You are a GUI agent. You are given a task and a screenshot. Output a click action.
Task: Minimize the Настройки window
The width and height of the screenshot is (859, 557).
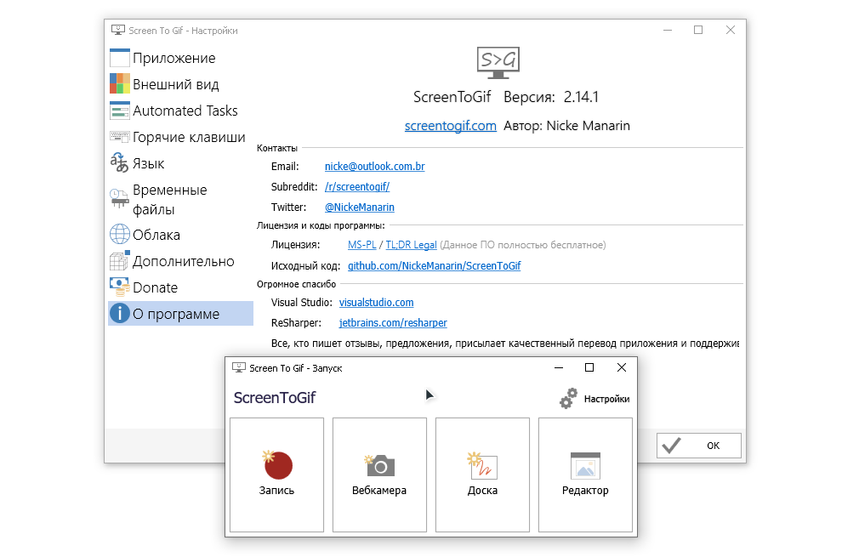pos(668,30)
